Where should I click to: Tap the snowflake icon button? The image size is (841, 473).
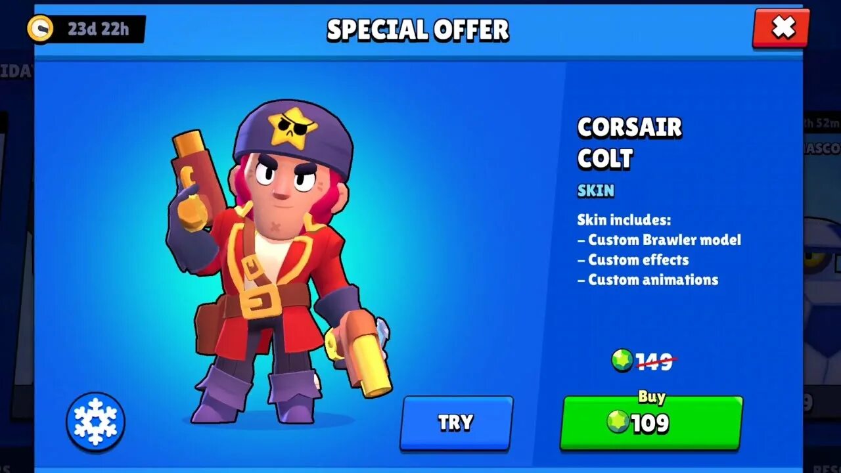(x=95, y=422)
